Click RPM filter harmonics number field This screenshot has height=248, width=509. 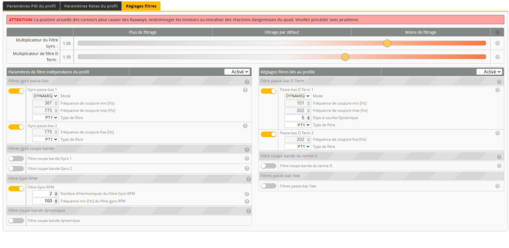[x=45, y=194]
